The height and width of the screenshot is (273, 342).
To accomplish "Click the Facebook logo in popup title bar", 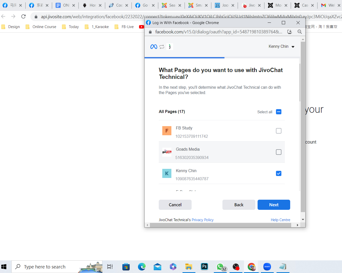I will (x=148, y=22).
